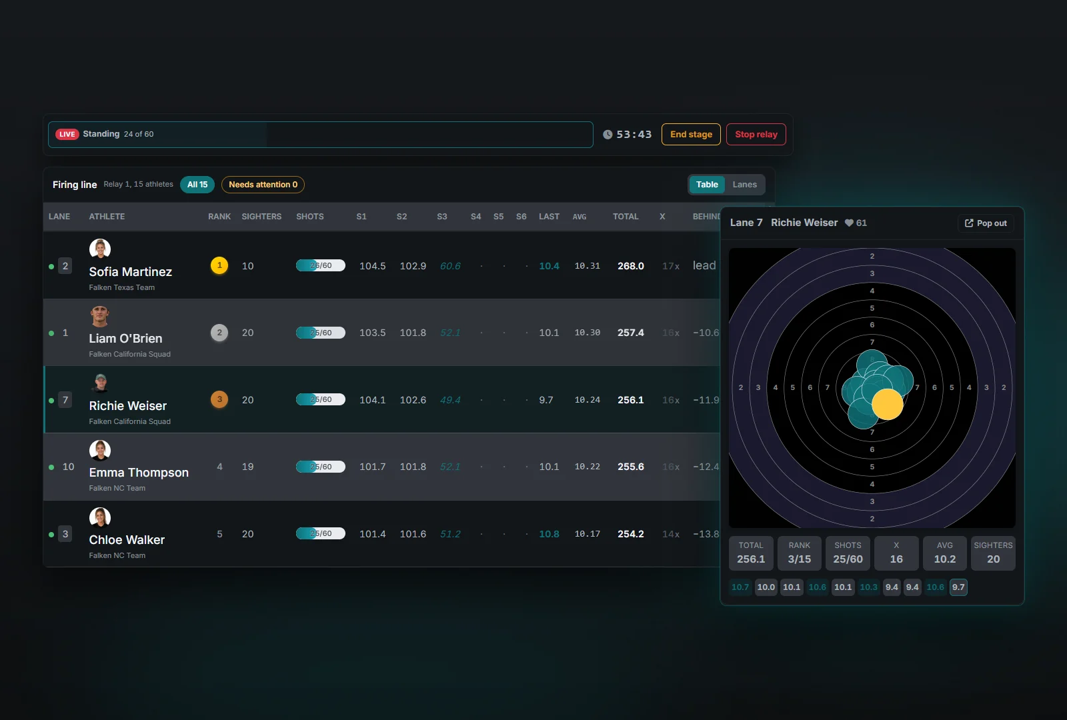This screenshot has height=720, width=1067.
Task: Sort by the TOTAL column header
Action: [626, 217]
